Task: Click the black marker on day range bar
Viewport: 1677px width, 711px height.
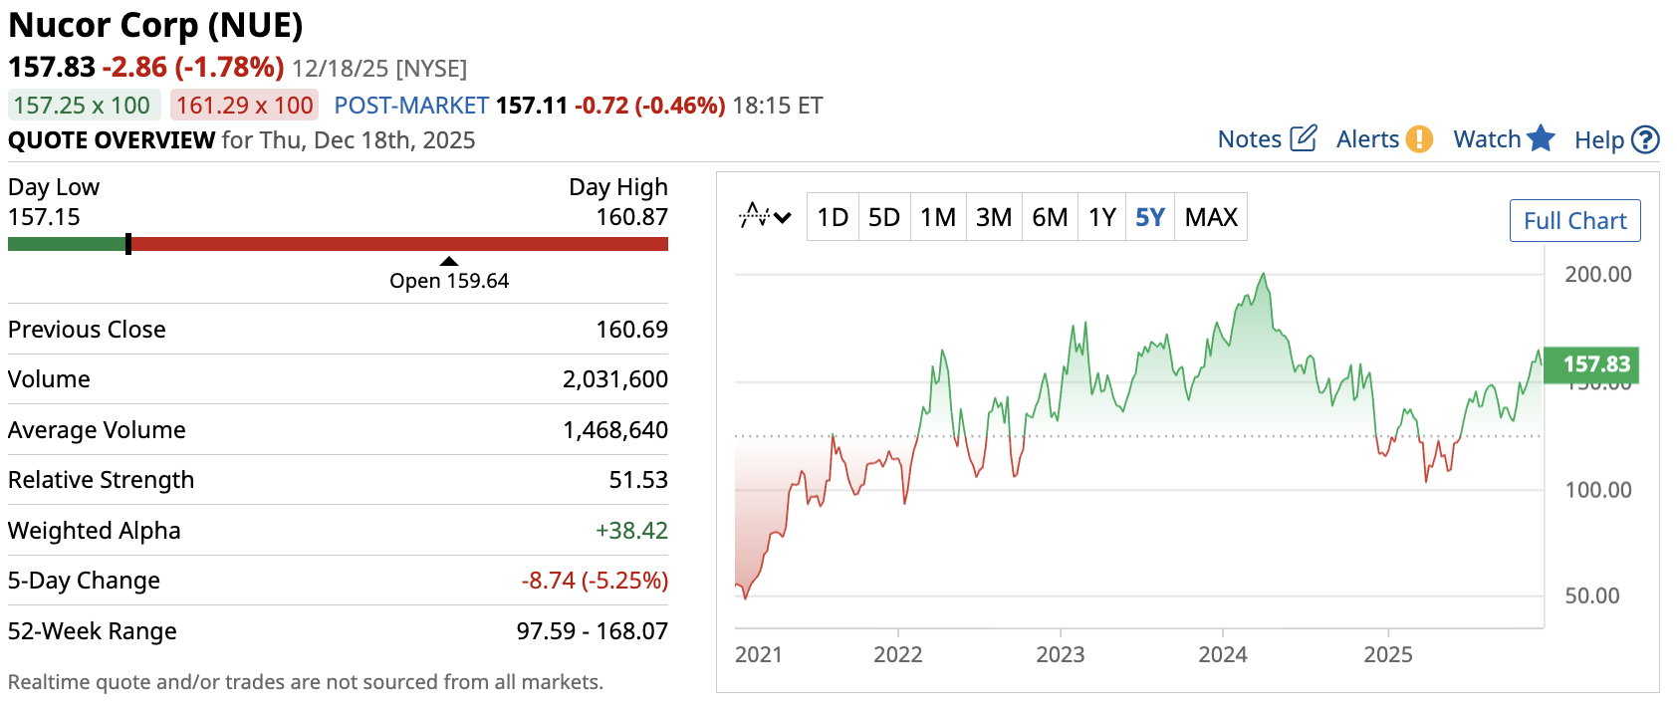Action: [128, 244]
